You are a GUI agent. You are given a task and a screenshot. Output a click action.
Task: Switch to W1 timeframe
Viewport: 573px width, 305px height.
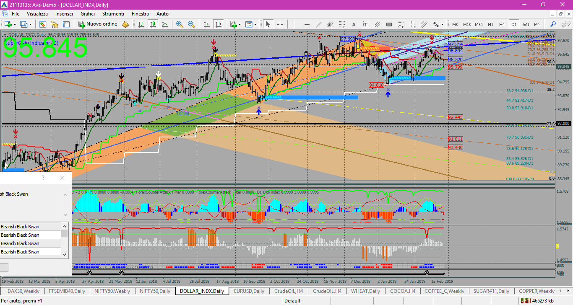point(526,24)
